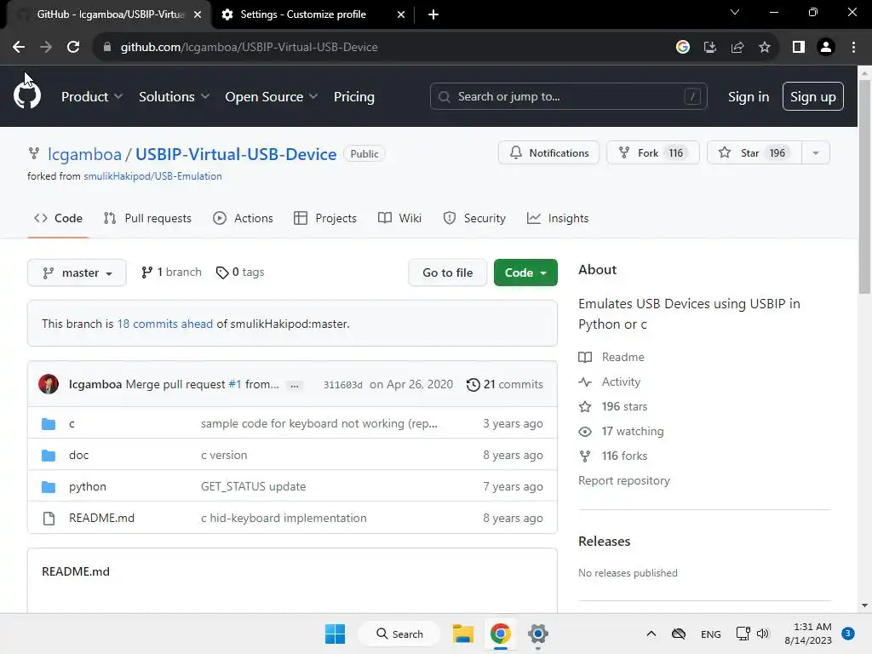The width and height of the screenshot is (872, 654).
Task: Click Sign in
Action: click(748, 97)
